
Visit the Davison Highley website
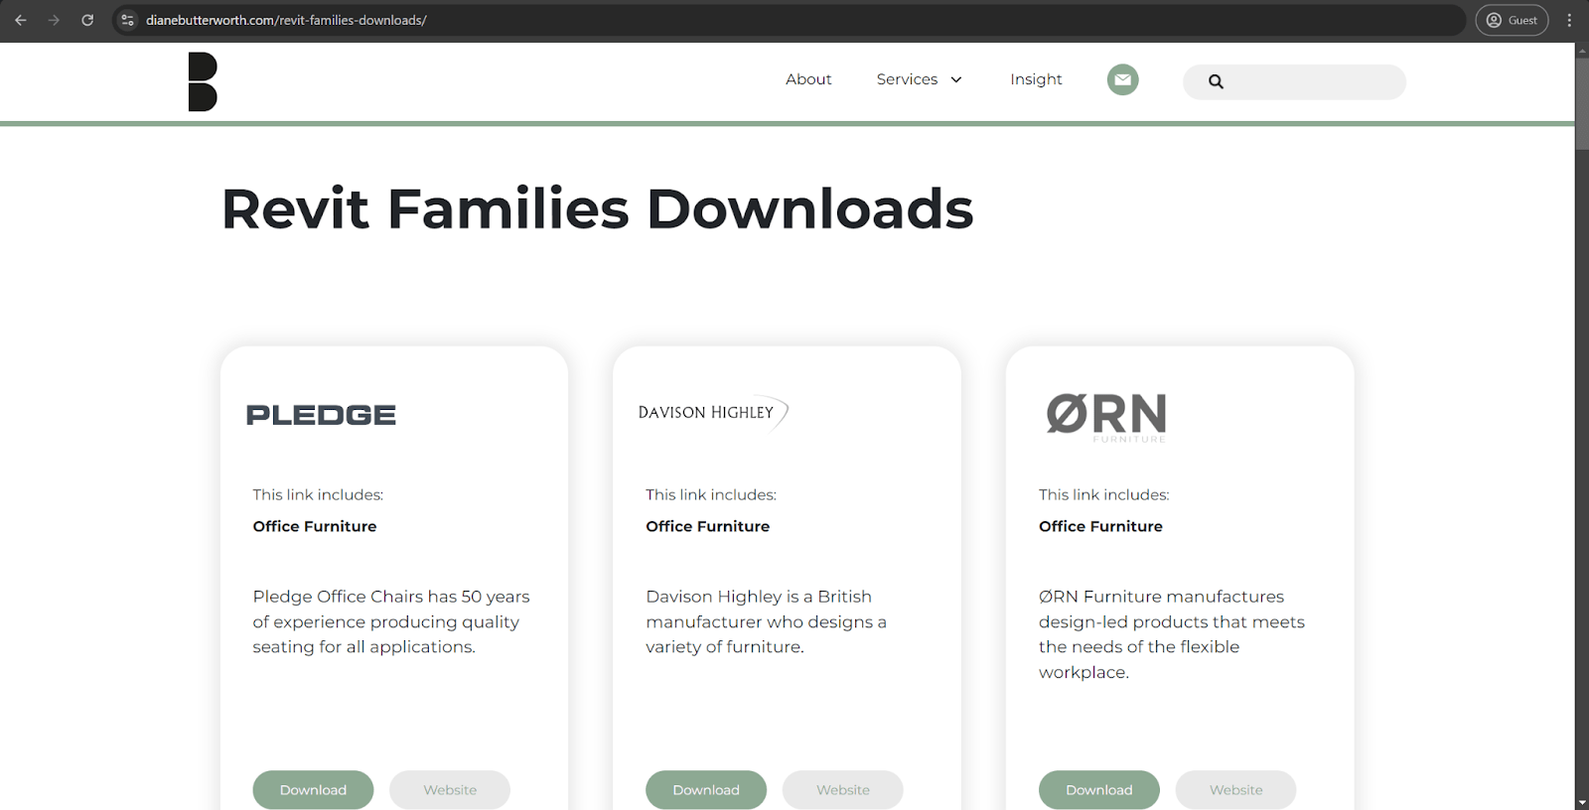click(x=843, y=790)
